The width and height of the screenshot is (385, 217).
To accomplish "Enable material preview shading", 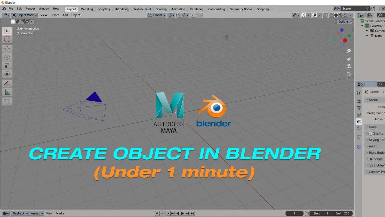I will [340, 15].
